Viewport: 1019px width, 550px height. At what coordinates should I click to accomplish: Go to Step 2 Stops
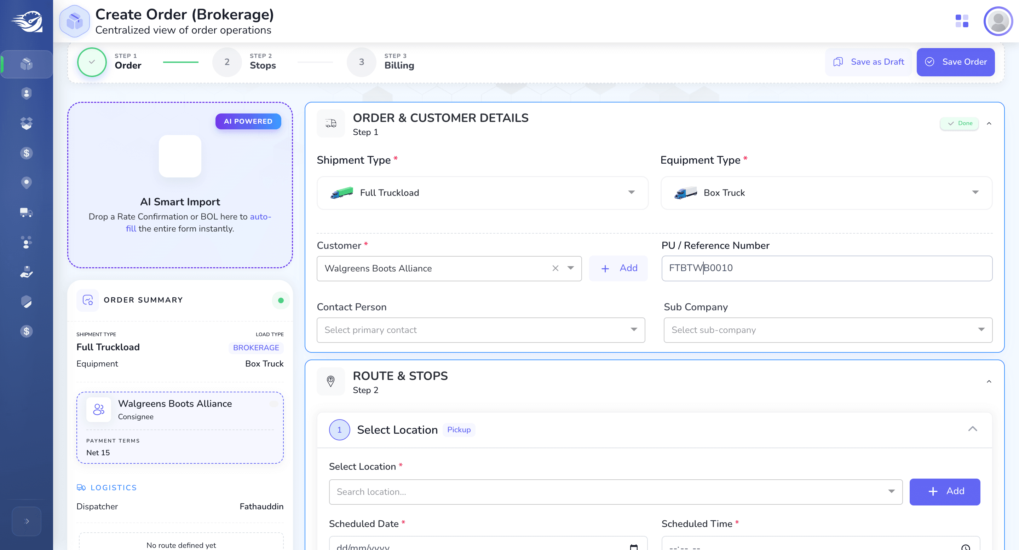click(244, 62)
